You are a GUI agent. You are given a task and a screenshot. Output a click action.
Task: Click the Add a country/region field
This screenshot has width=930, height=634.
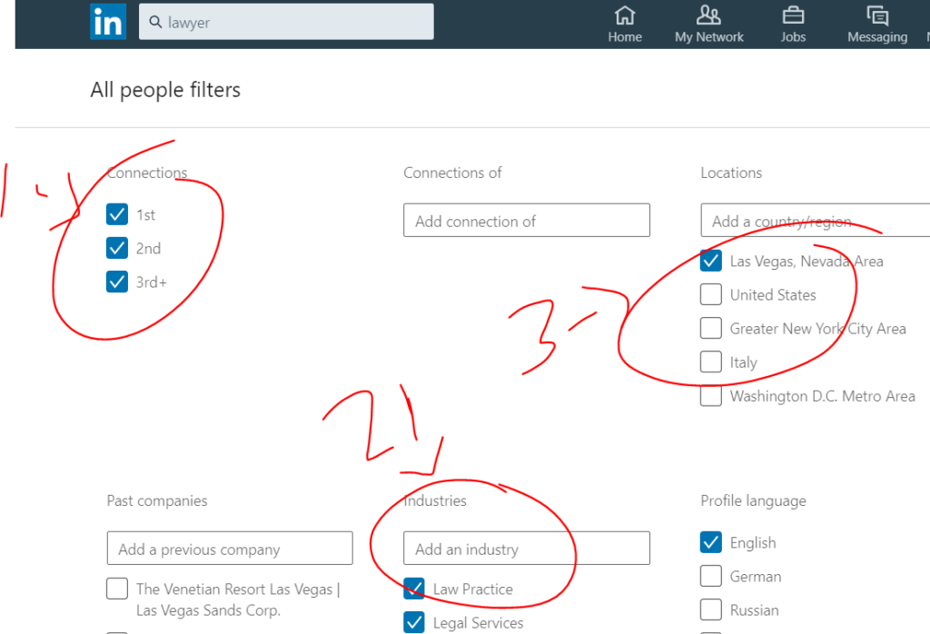tap(813, 221)
